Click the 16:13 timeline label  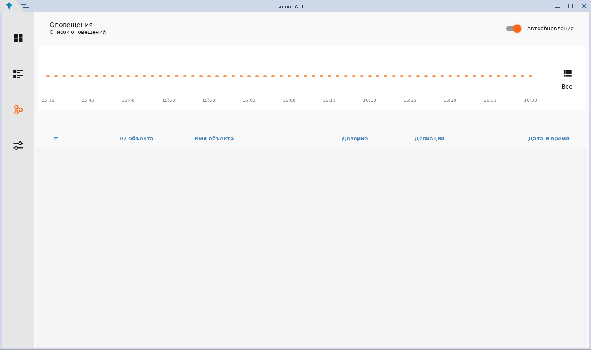point(329,100)
